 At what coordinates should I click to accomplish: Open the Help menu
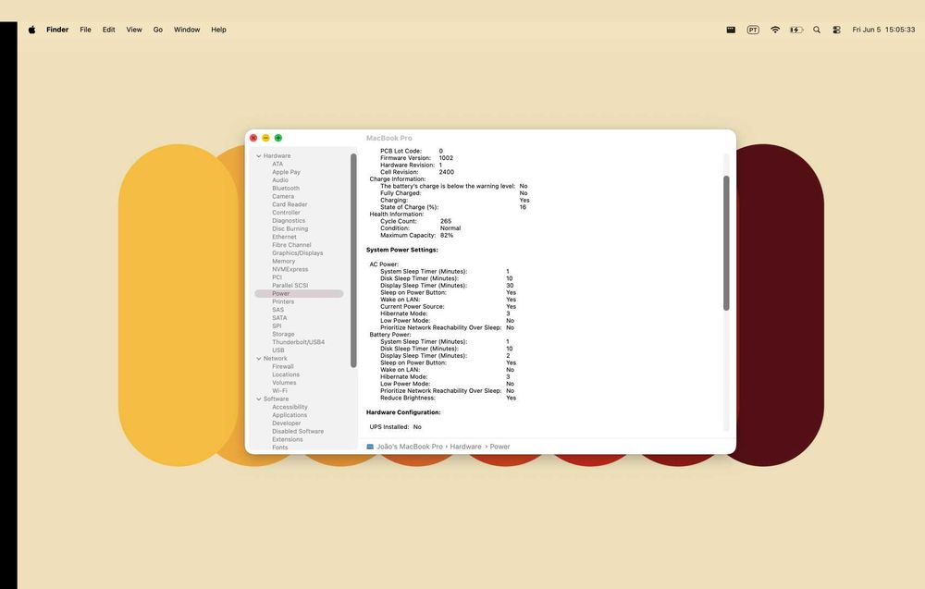pyautogui.click(x=219, y=30)
